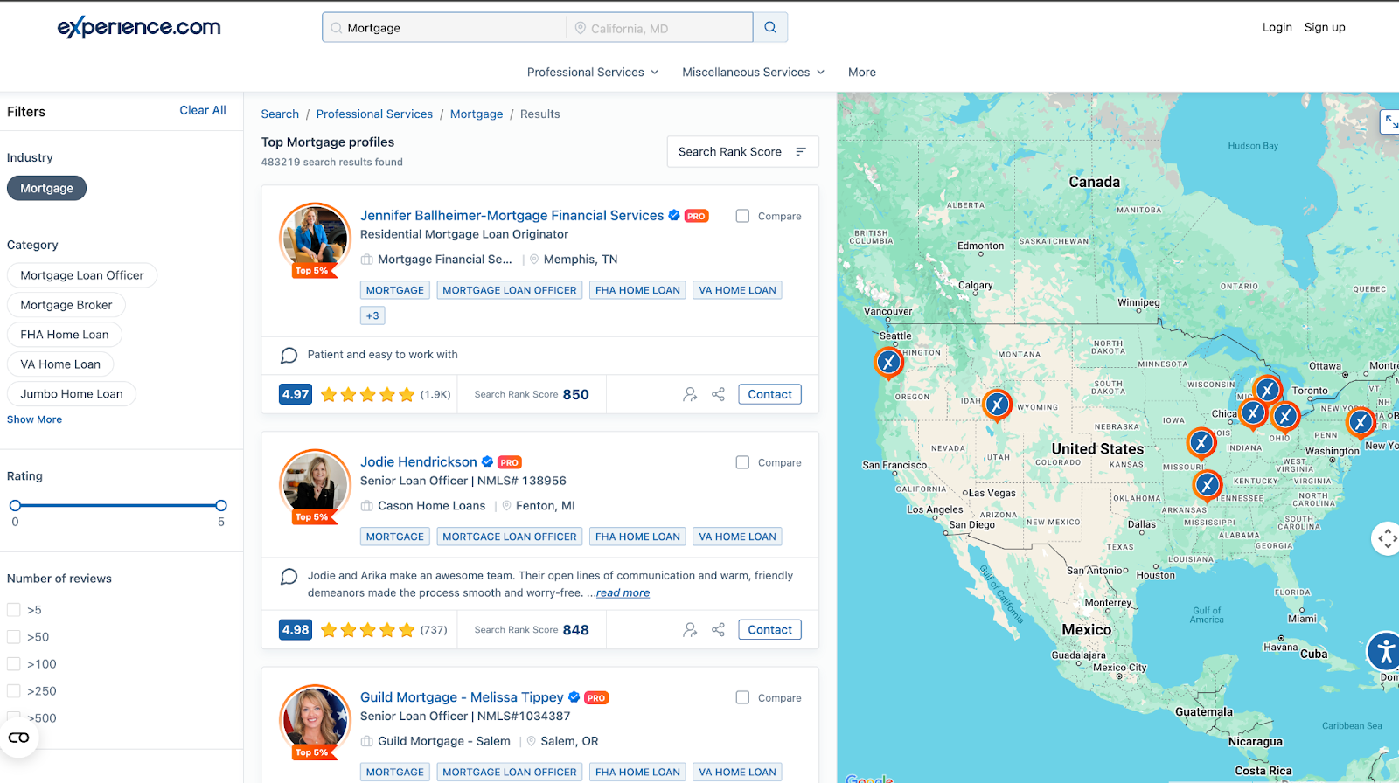
Task: Select VA Home Loan category
Action: (x=60, y=364)
